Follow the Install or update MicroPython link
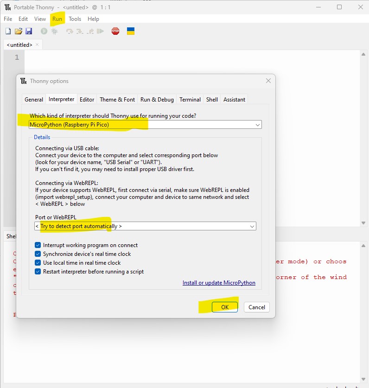369x388 pixels. 219,283
